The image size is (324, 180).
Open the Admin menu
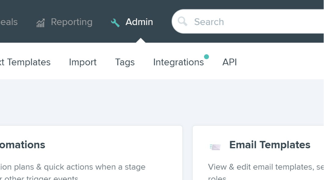(139, 22)
